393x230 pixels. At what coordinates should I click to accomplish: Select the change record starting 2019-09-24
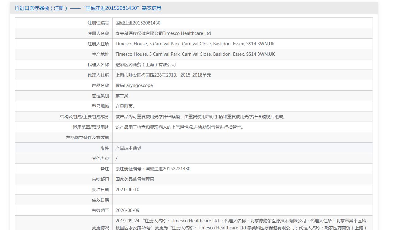(x=241, y=224)
